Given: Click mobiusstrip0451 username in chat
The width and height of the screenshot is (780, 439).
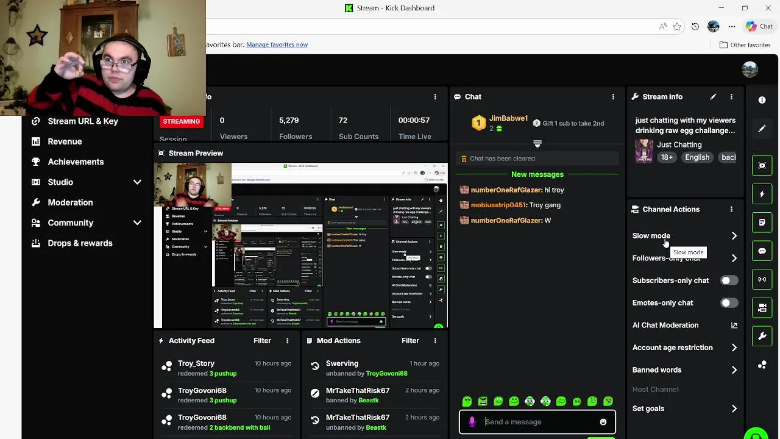Looking at the screenshot, I should coord(498,205).
